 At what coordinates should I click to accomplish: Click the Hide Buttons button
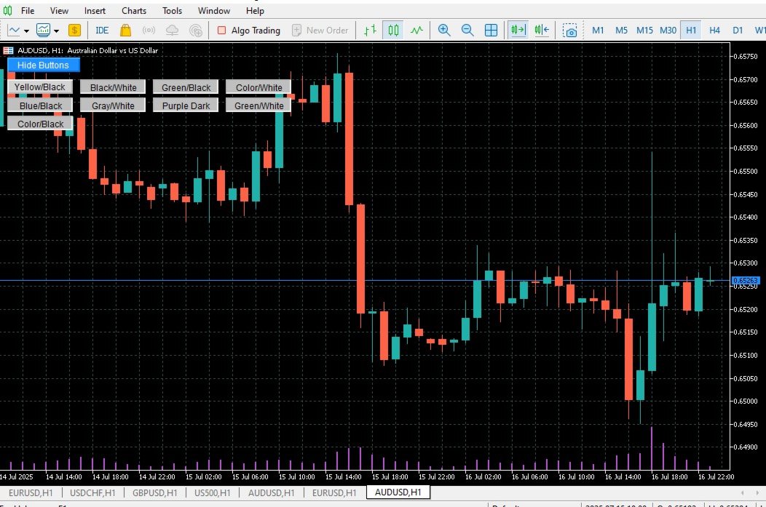[x=43, y=65]
